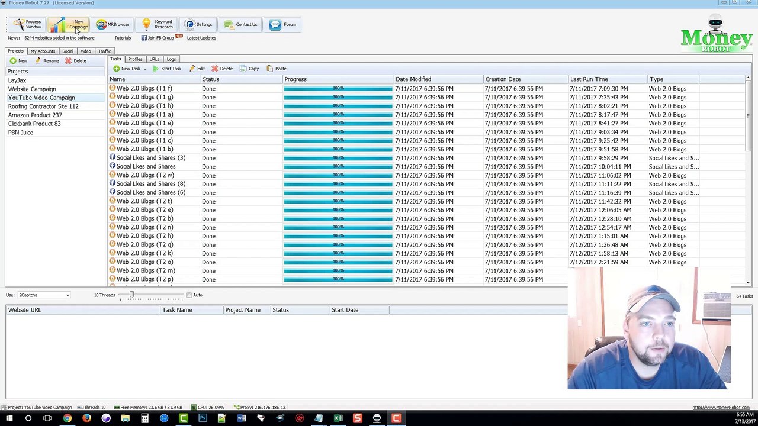The height and width of the screenshot is (426, 758).
Task: Toggle the Auto threads checkbox
Action: 189,295
